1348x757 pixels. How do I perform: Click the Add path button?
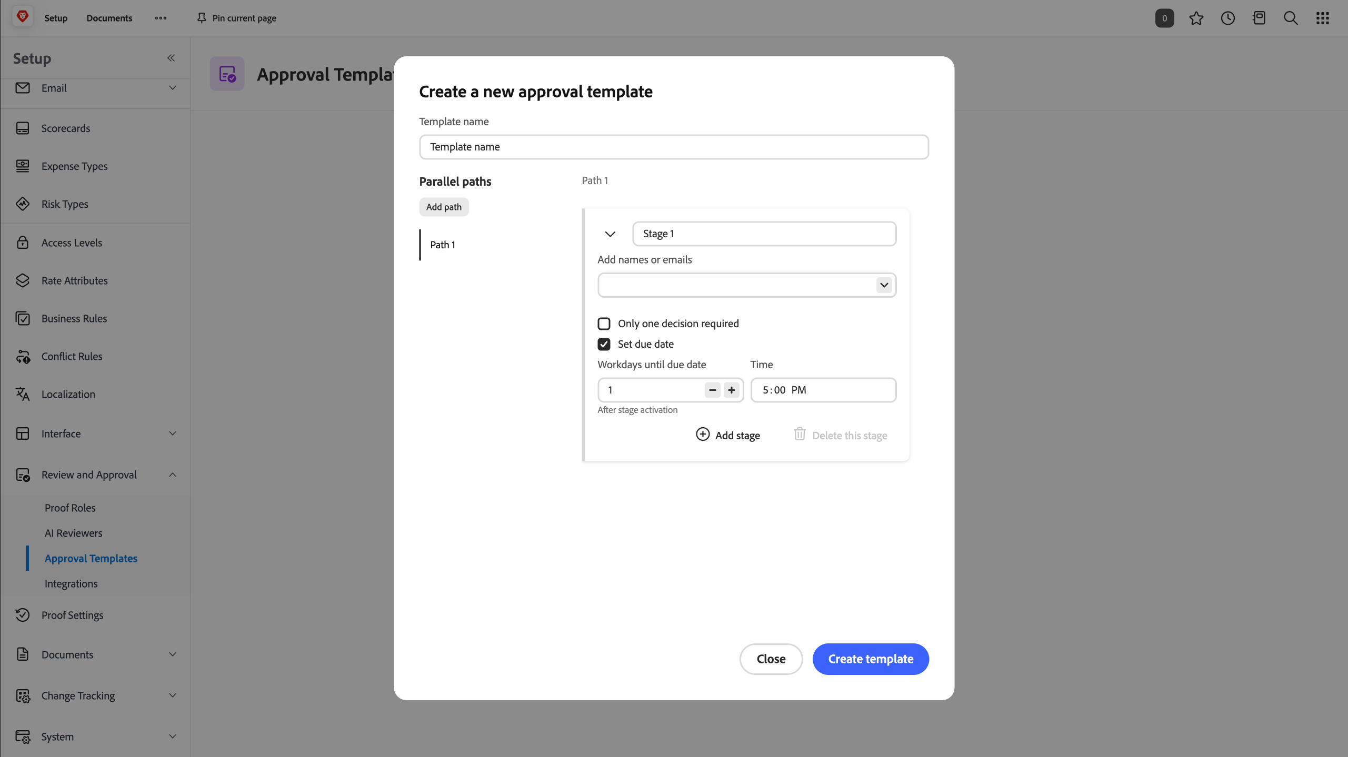click(444, 207)
